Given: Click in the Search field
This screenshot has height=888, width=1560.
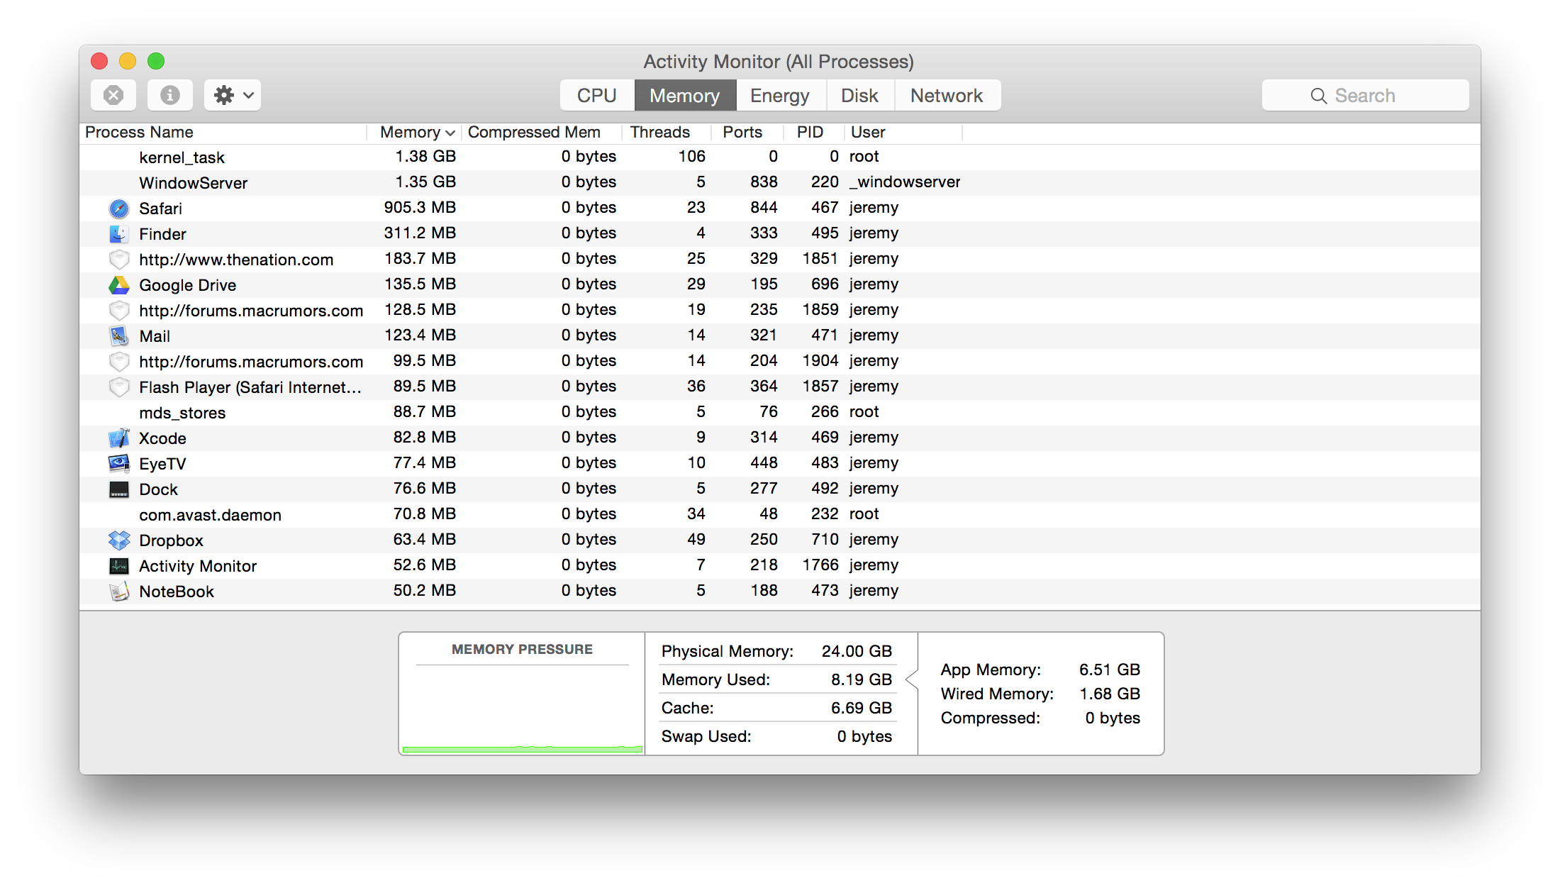Looking at the screenshot, I should [x=1365, y=95].
